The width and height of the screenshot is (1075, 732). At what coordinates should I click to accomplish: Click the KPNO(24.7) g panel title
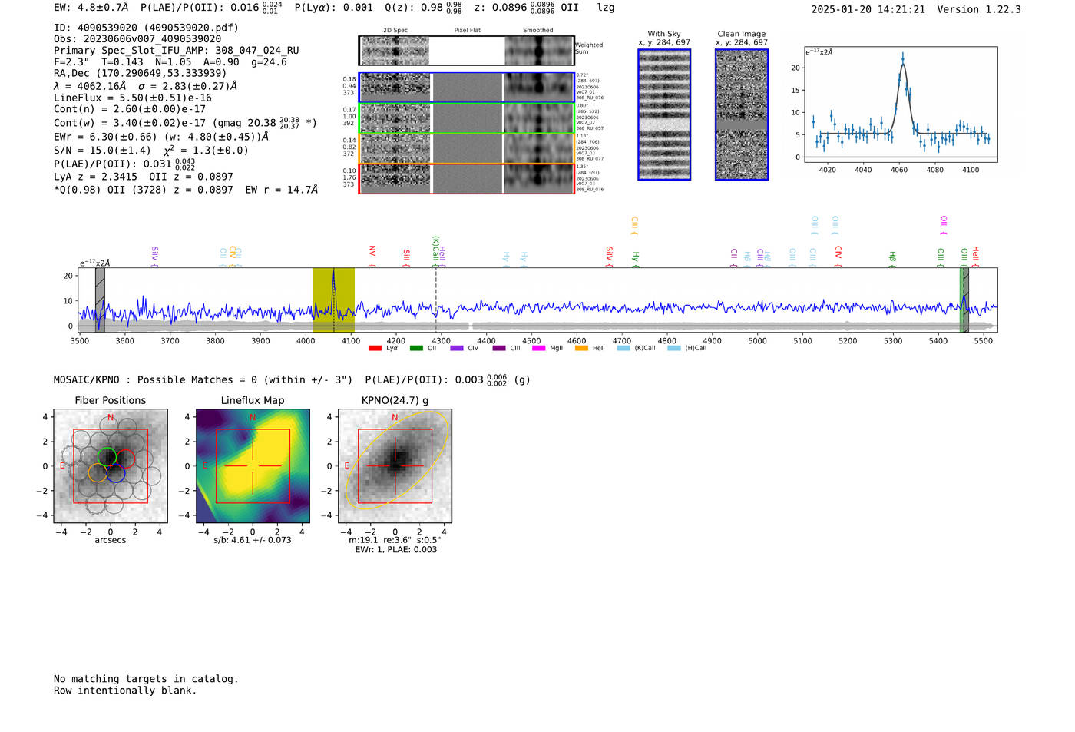(395, 400)
